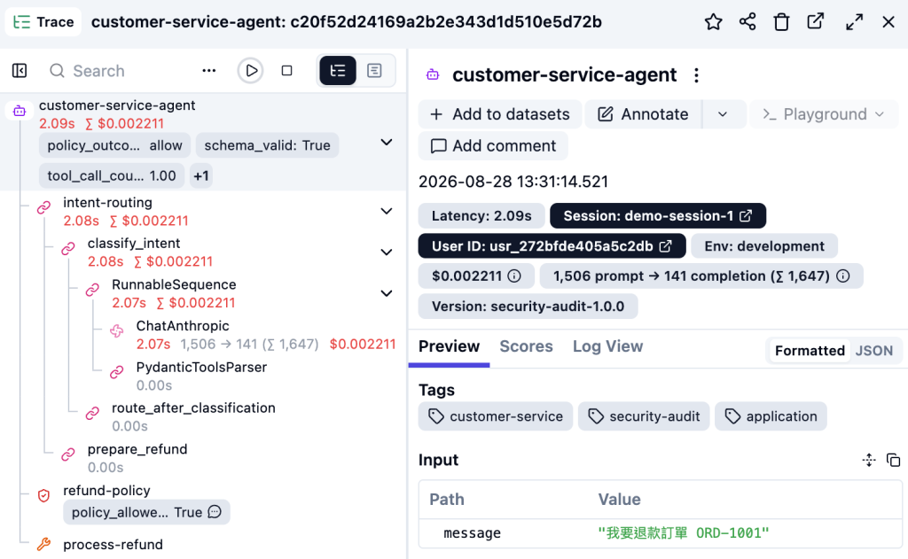Click Add to datasets button
Viewport: 908px width, 559px height.
tap(500, 114)
